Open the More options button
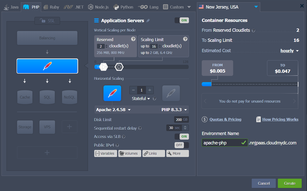The image size is (307, 191). pos(178,153)
